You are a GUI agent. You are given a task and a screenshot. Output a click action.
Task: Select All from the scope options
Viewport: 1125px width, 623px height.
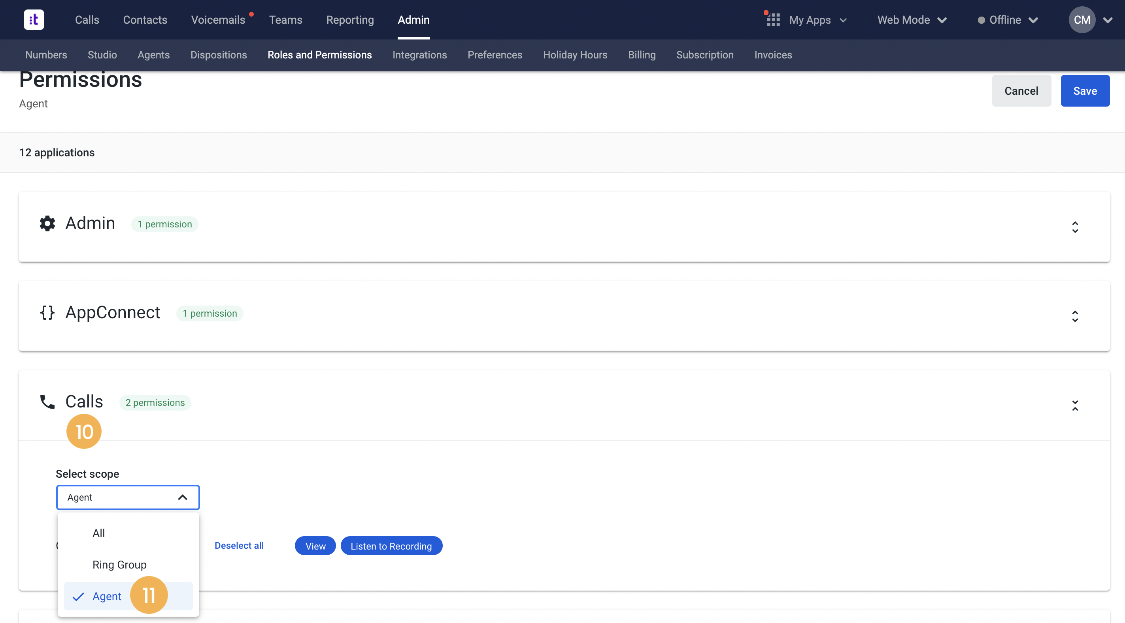tap(99, 533)
